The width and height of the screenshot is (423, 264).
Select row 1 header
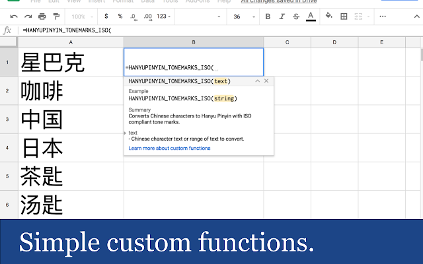pyautogui.click(x=7, y=62)
